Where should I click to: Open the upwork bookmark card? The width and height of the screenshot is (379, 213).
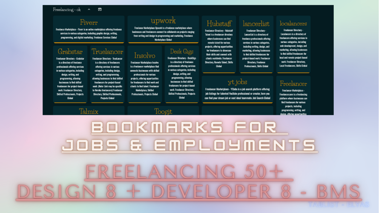[x=163, y=29]
